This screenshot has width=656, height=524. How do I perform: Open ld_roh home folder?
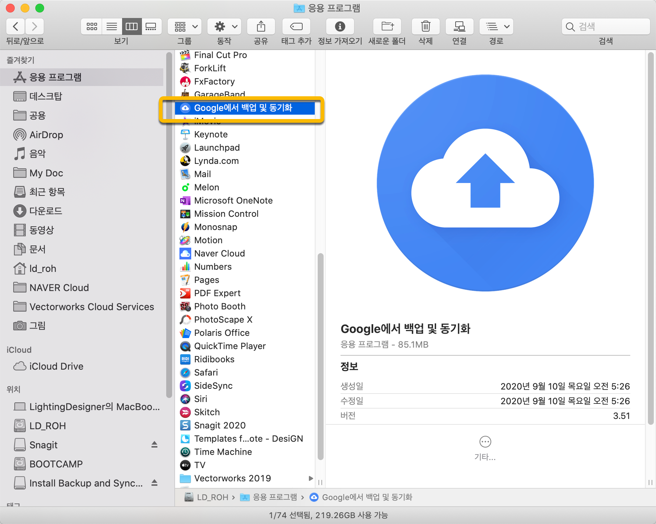(82, 268)
